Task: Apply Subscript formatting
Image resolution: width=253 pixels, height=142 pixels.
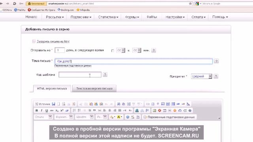Action: tap(57, 110)
